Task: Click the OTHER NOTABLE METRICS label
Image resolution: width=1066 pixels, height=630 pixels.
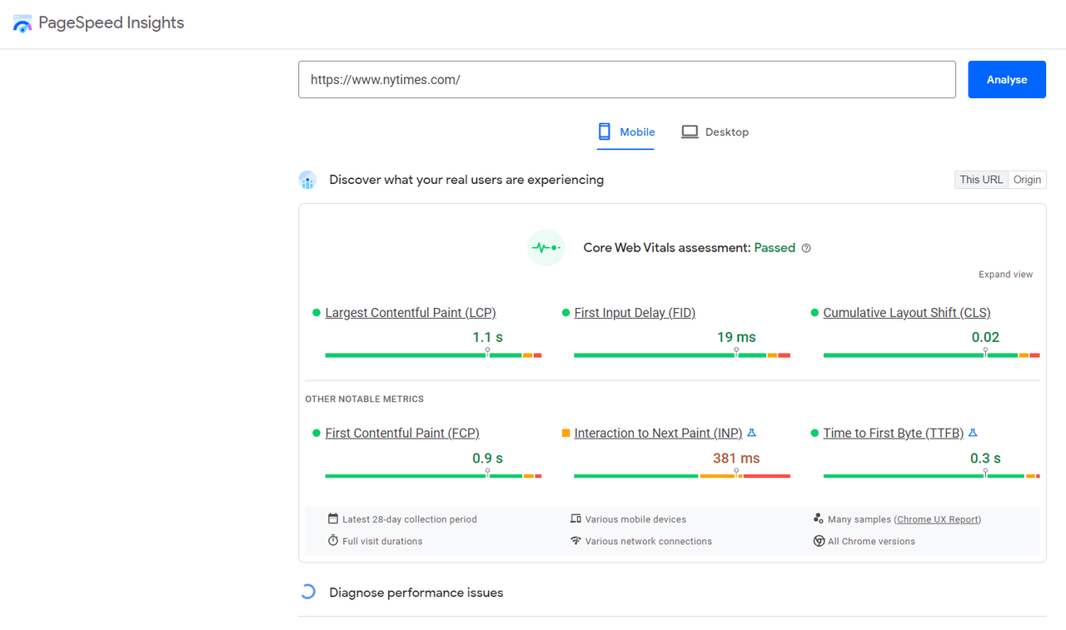Action: pyautogui.click(x=364, y=399)
